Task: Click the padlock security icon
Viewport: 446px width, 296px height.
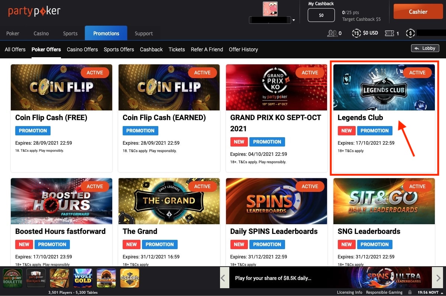Action: [410, 292]
